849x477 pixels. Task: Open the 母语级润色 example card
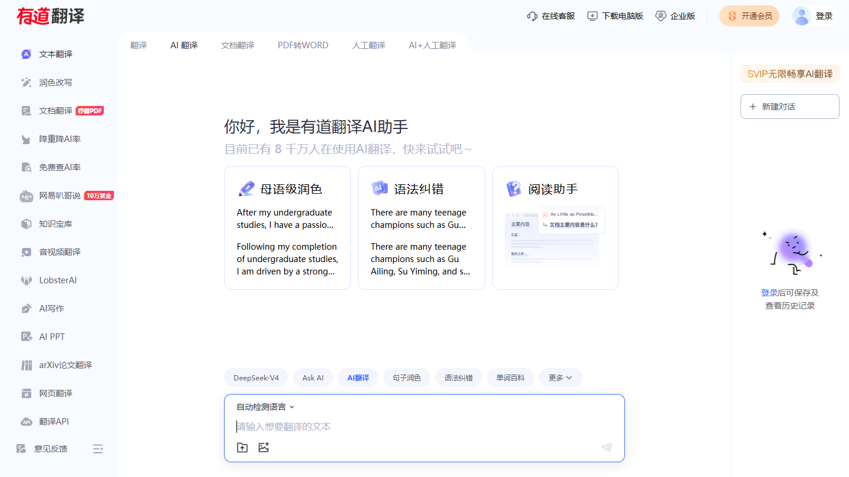click(x=287, y=228)
